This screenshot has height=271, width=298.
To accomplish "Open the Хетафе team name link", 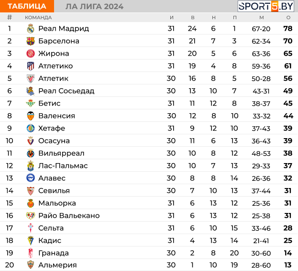I will point(52,128).
